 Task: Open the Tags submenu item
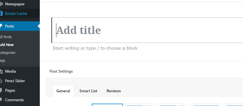pyautogui.click(x=3, y=61)
